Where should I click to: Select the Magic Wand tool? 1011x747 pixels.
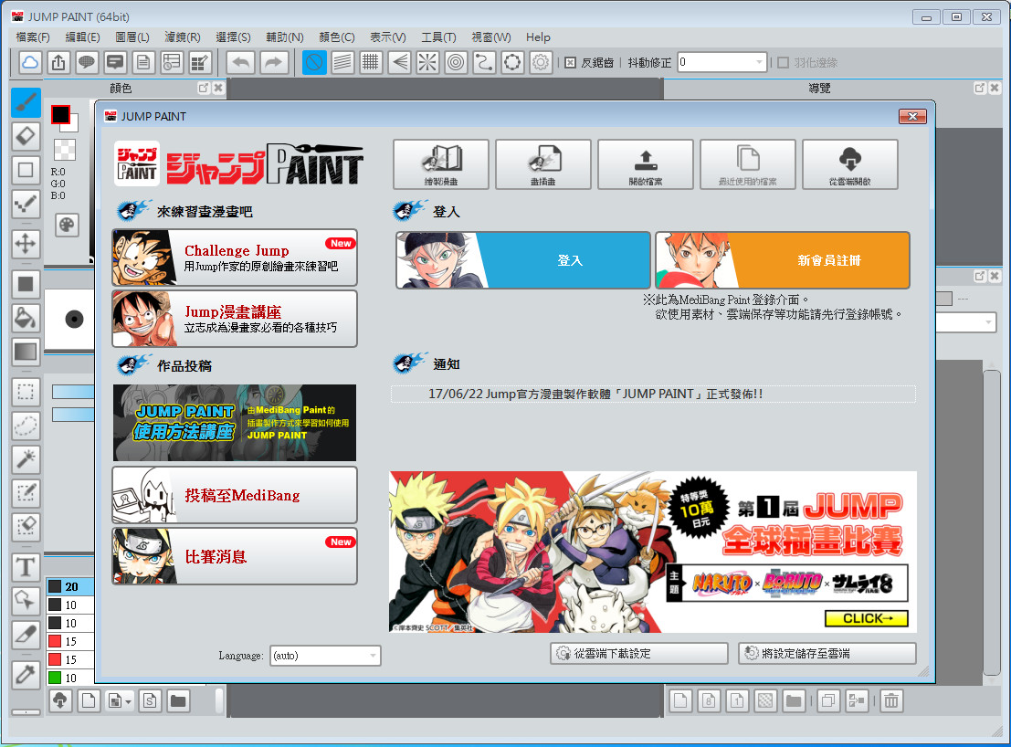click(x=26, y=459)
